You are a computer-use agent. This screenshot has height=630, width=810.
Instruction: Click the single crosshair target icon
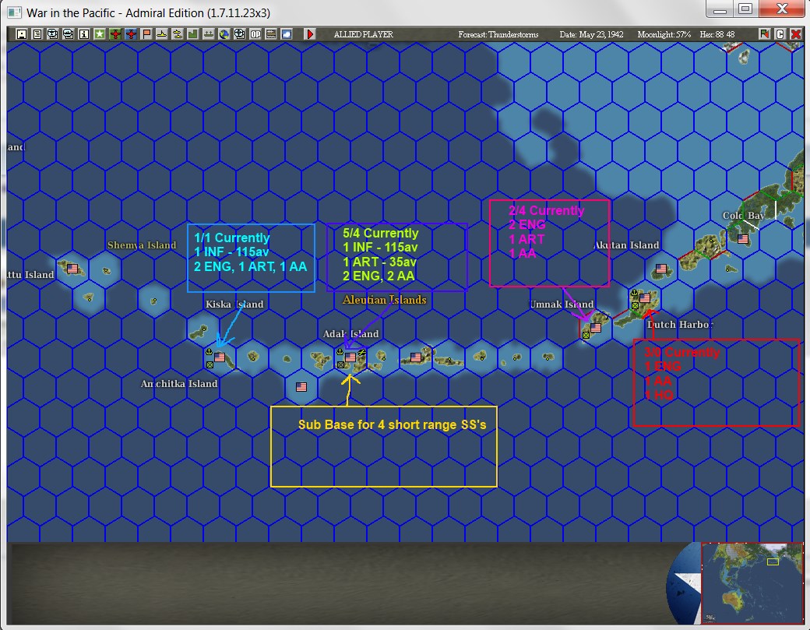pos(239,34)
